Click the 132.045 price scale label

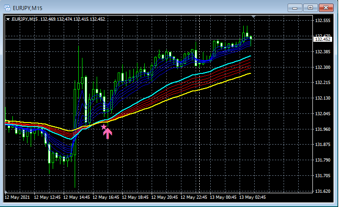pyautogui.click(x=323, y=114)
